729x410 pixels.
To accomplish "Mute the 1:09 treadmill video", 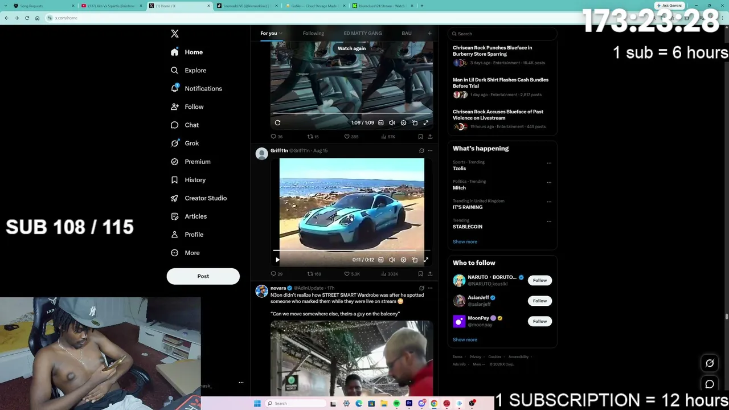I will click(392, 122).
